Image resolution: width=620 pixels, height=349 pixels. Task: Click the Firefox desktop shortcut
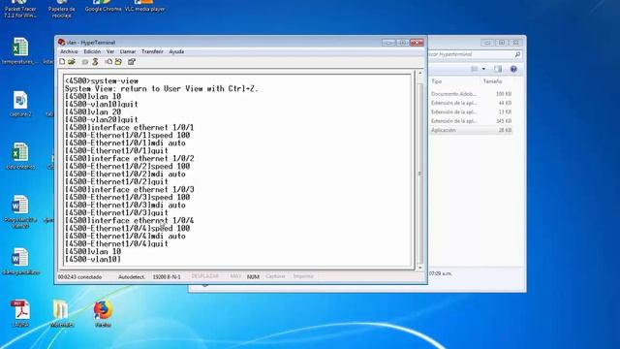(103, 314)
